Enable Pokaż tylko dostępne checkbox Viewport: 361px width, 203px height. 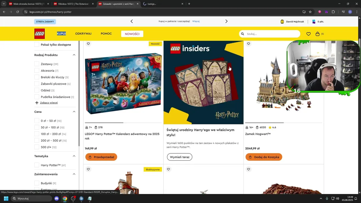[37, 45]
